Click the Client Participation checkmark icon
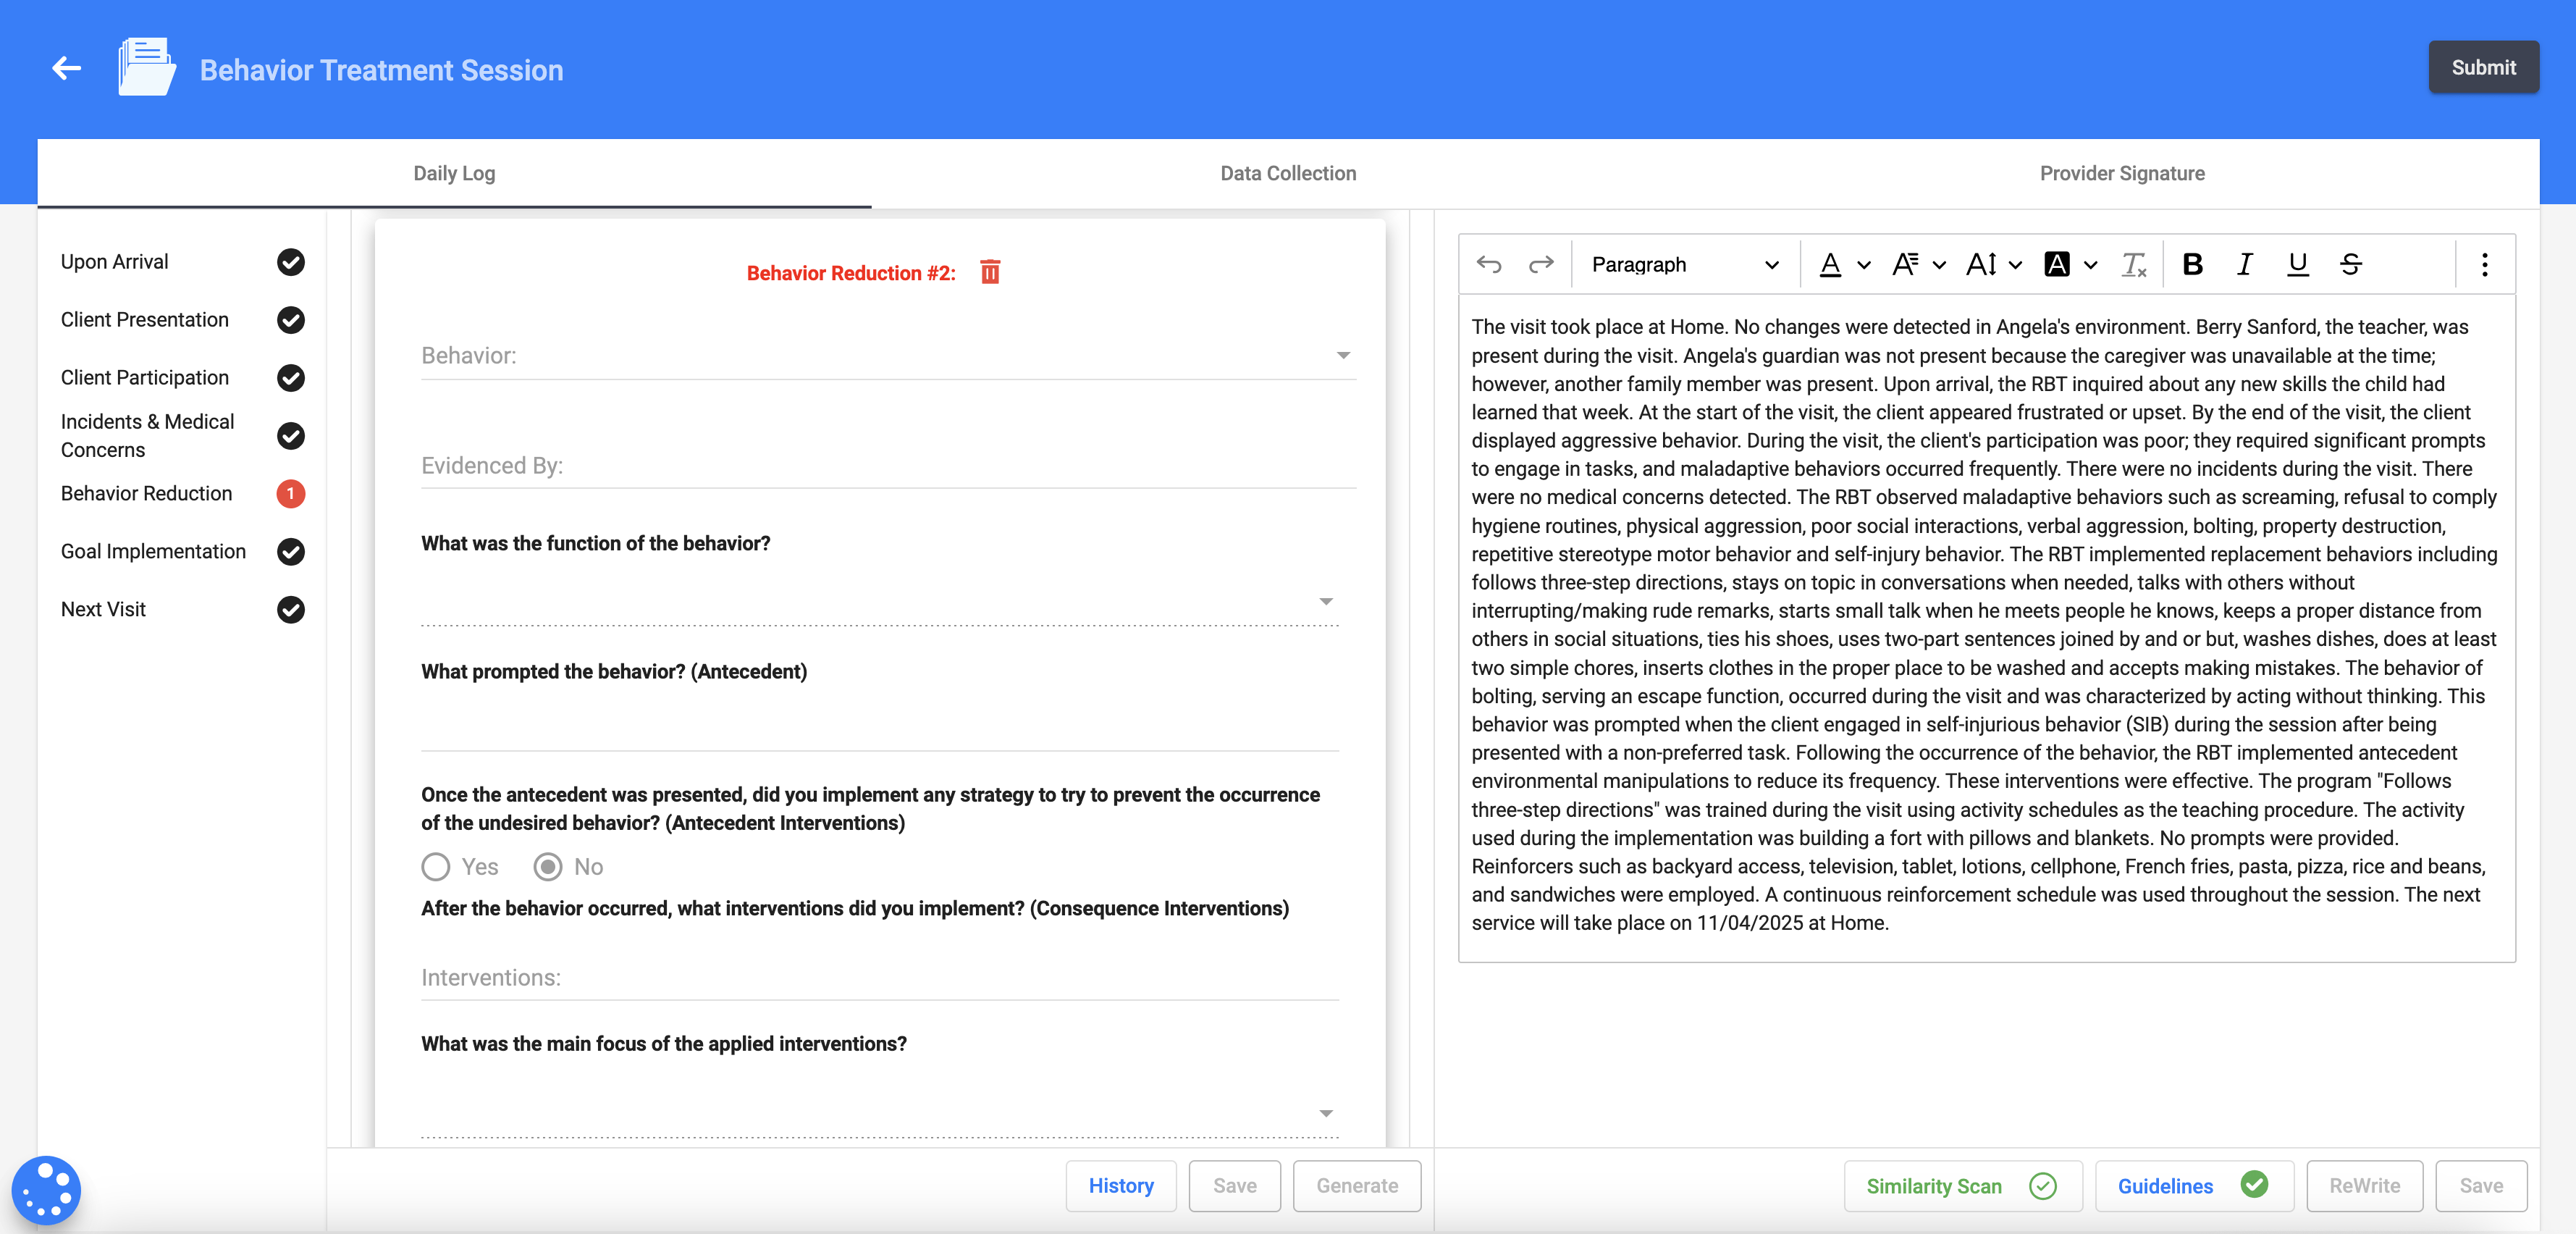 point(291,378)
